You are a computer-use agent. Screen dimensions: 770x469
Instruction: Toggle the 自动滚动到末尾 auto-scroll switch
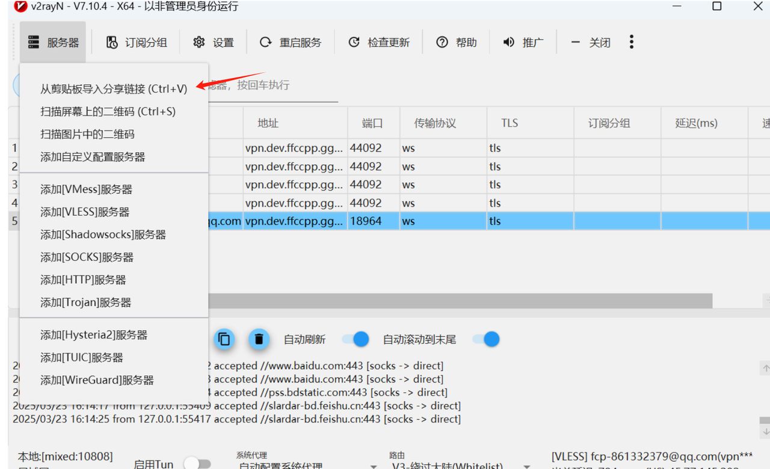pyautogui.click(x=486, y=339)
